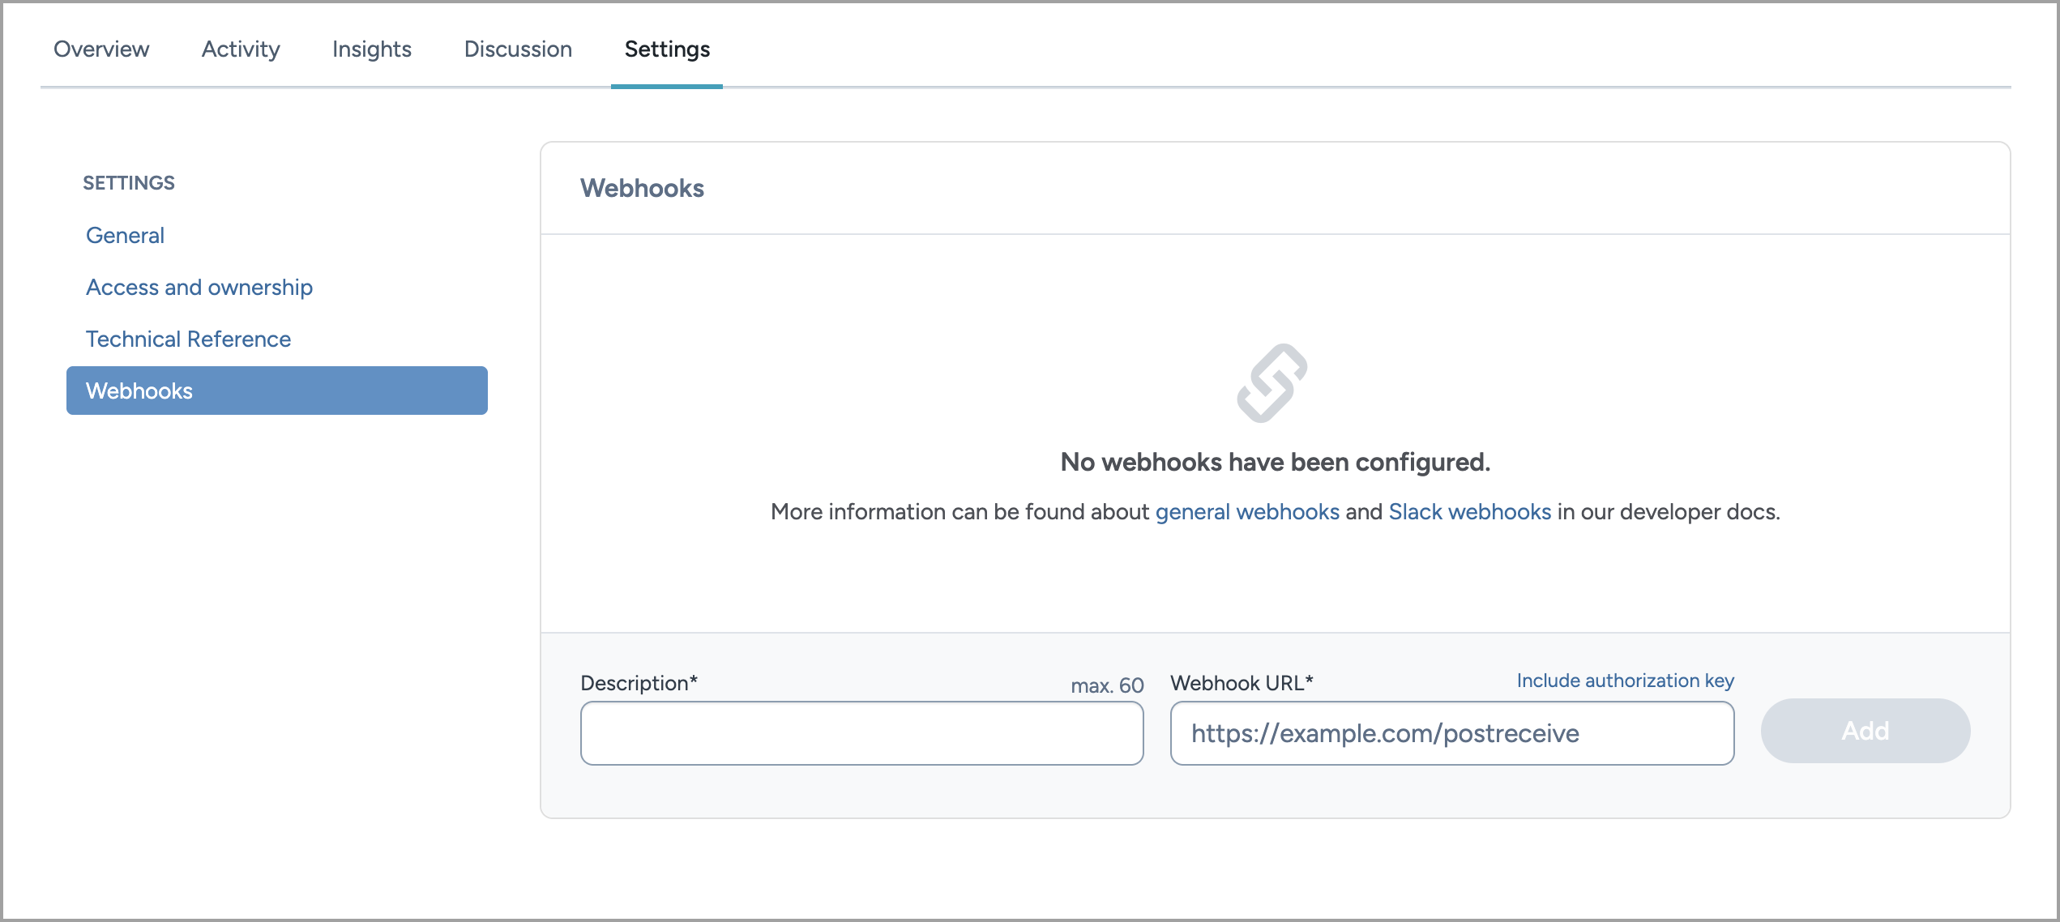Click the webhook link icon placeholder
Viewport: 2060px width, 922px height.
tap(1272, 383)
